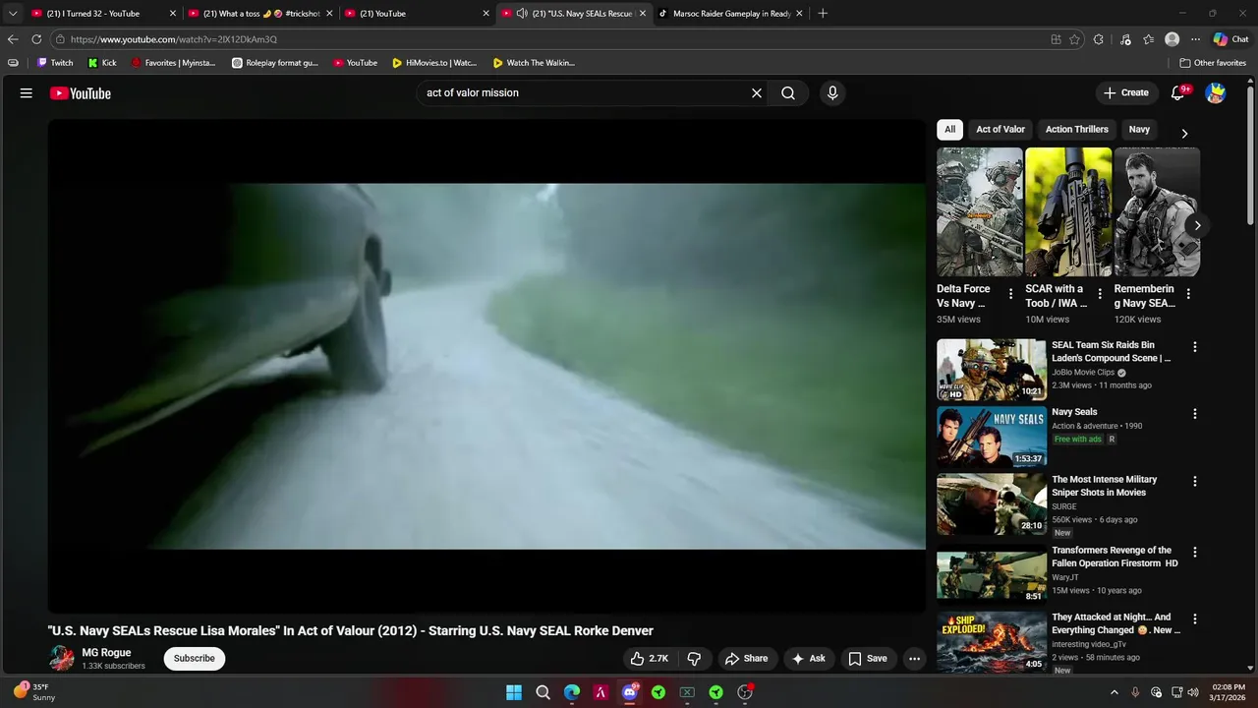Focus the browser address bar URL

point(550,39)
